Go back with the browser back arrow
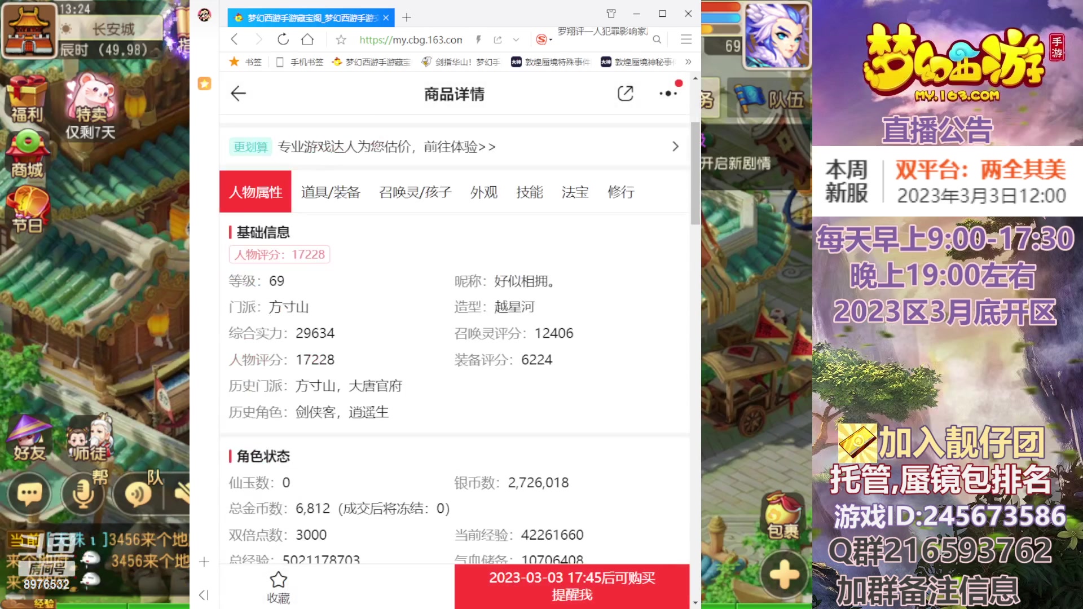Viewport: 1083px width, 609px height. 235,39
